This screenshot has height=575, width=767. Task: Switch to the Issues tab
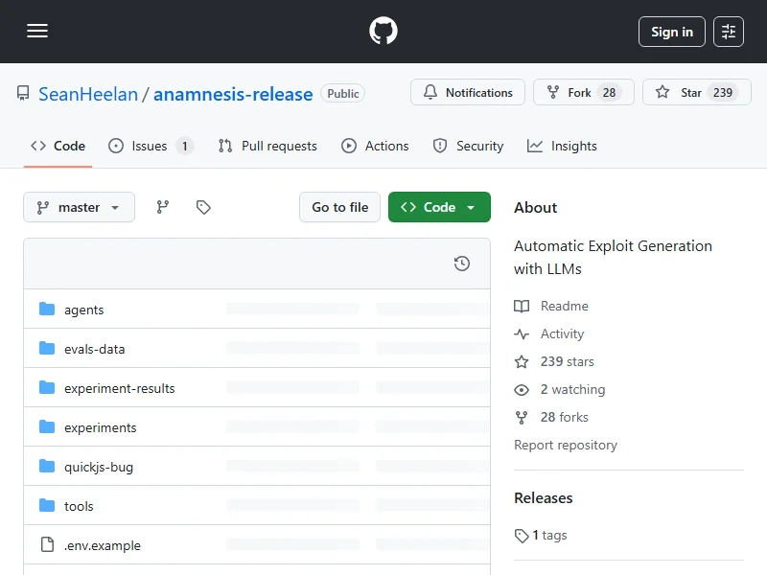tap(150, 146)
